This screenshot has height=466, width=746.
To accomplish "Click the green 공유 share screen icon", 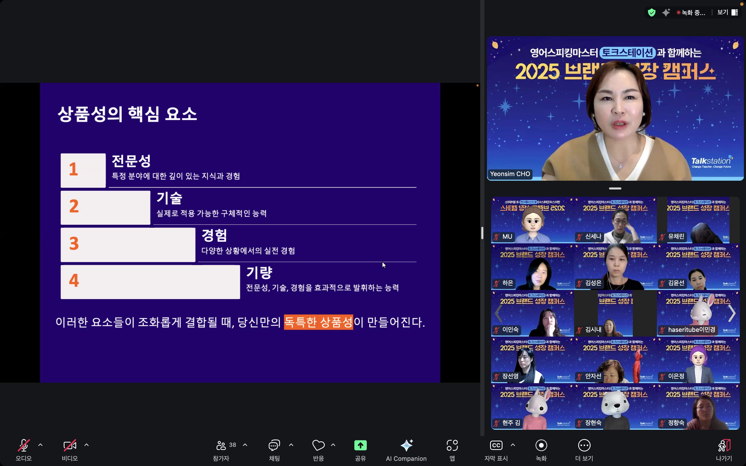I will click(360, 446).
